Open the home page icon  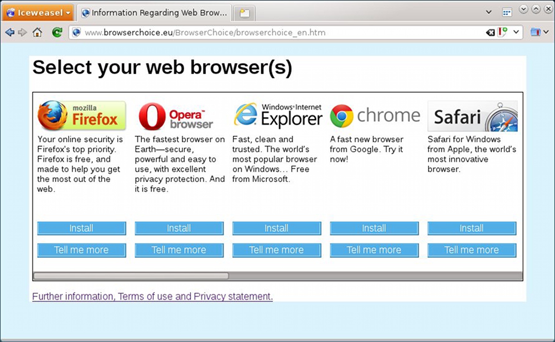(x=37, y=32)
